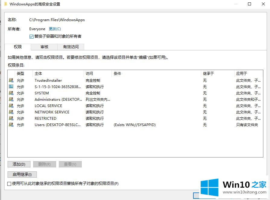Click the 查看(V) button

click(x=70, y=164)
